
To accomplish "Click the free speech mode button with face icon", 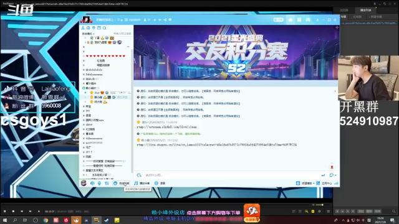I will [x=121, y=183].
